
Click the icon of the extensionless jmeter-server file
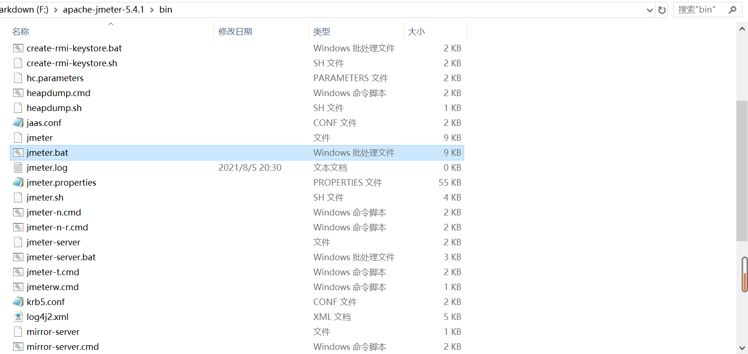(18, 242)
